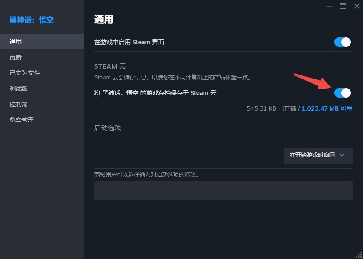Click the 1,023.47 MB 可用 link
The width and height of the screenshot is (363, 259).
[x=327, y=108]
